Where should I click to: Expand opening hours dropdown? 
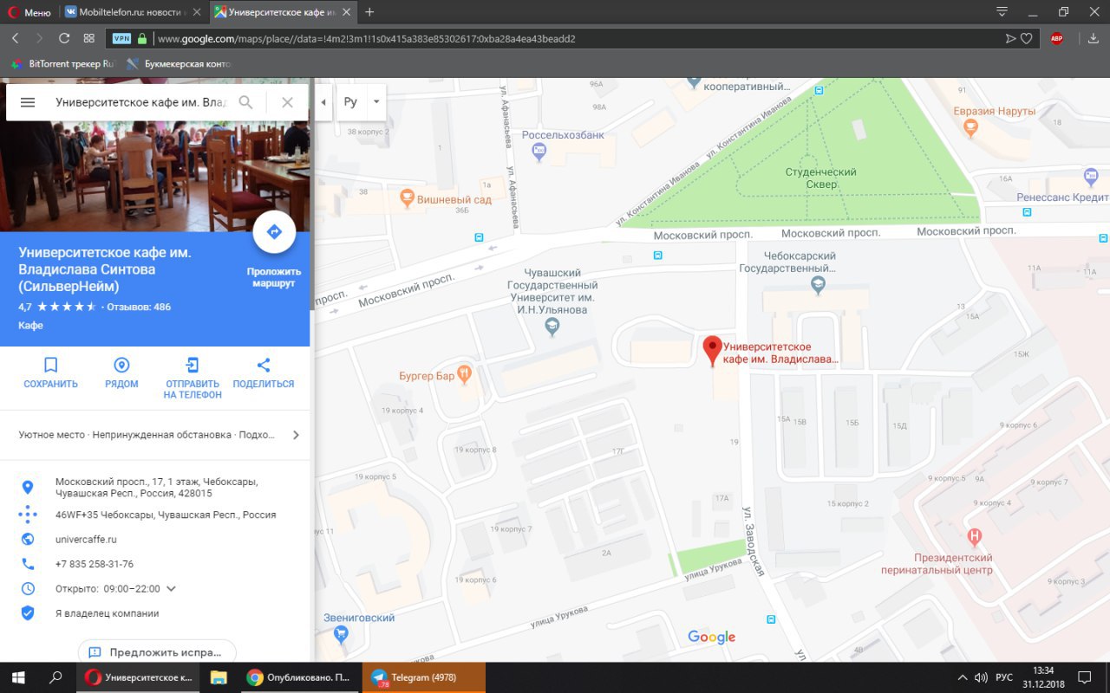(x=171, y=589)
